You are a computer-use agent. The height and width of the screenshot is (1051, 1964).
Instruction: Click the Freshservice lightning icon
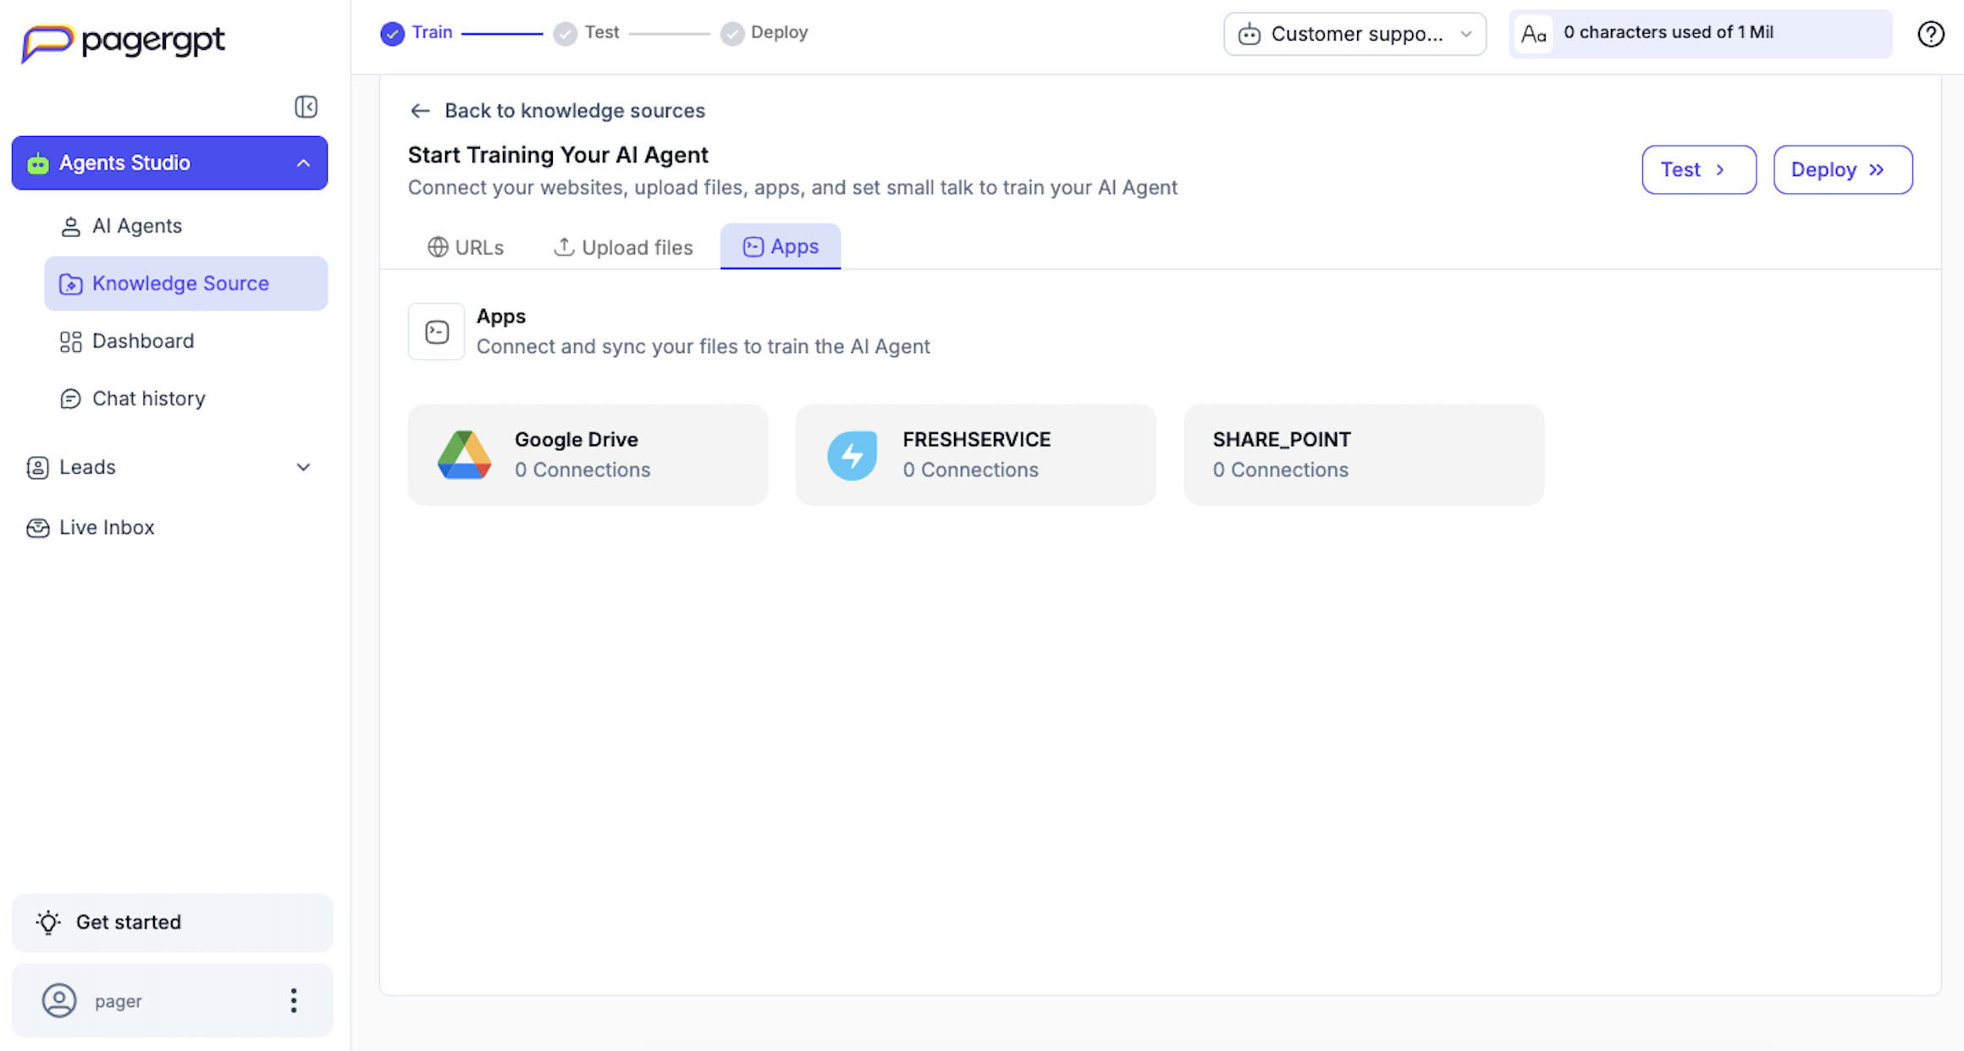[852, 455]
